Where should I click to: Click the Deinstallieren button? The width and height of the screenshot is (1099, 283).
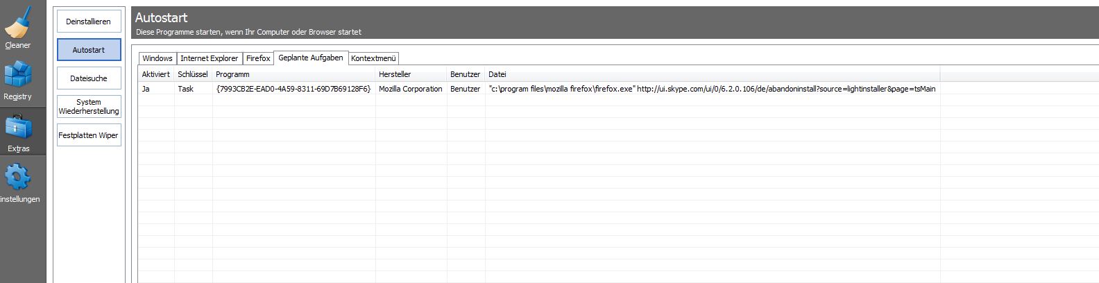(x=89, y=22)
